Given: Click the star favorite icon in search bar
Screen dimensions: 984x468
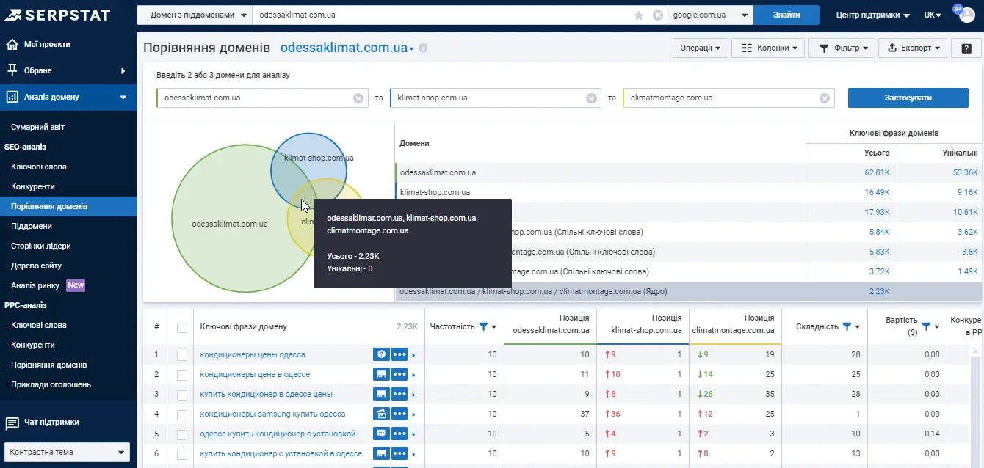Looking at the screenshot, I should [639, 15].
